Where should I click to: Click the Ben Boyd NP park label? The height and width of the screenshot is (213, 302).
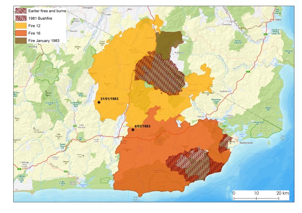tap(289, 51)
